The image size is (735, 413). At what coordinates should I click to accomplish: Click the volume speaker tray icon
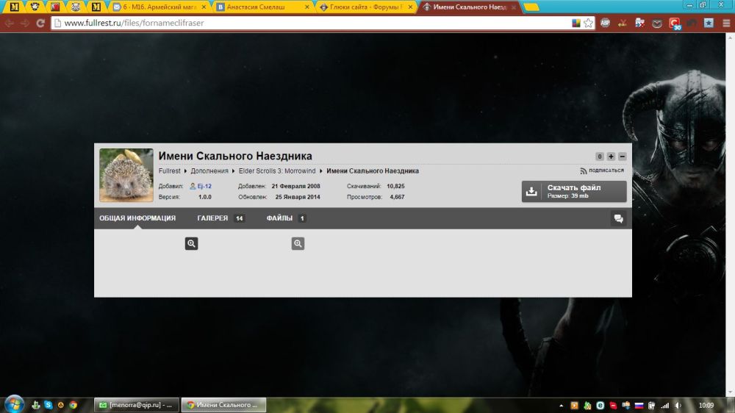(x=678, y=406)
